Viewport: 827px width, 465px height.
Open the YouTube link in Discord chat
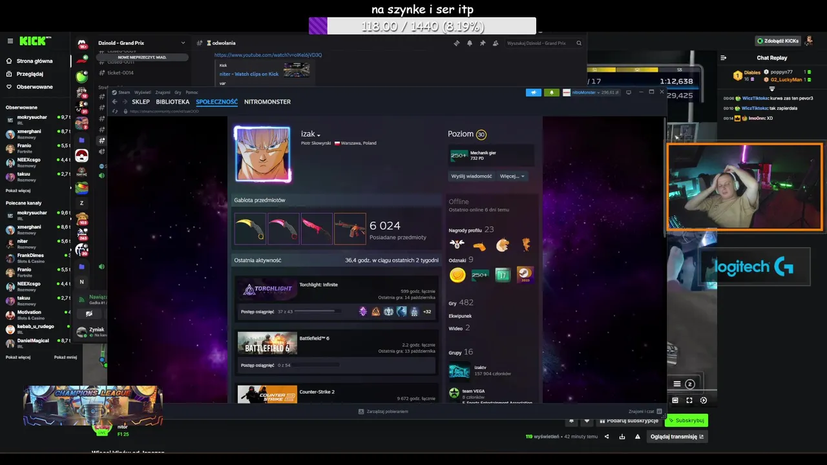(x=268, y=55)
